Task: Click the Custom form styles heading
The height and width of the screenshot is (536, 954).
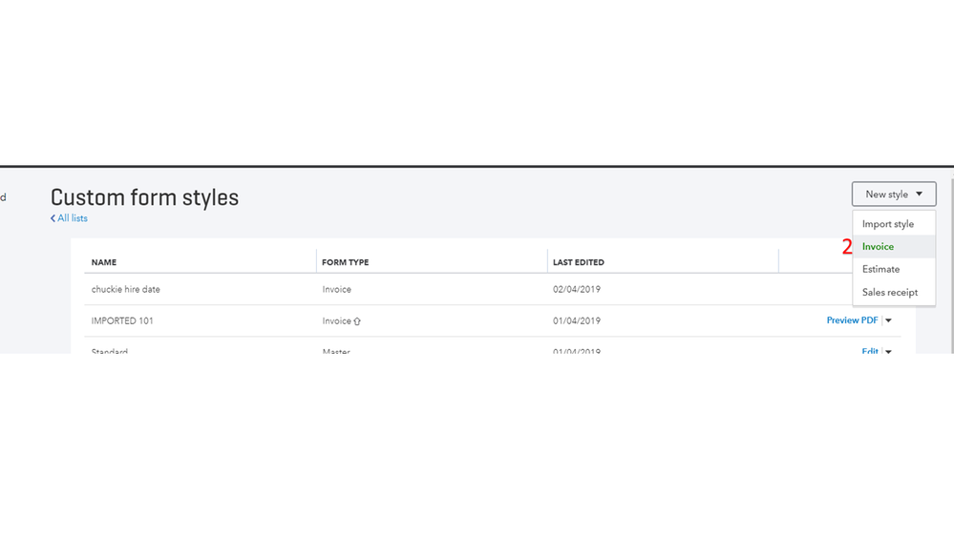Action: point(144,197)
